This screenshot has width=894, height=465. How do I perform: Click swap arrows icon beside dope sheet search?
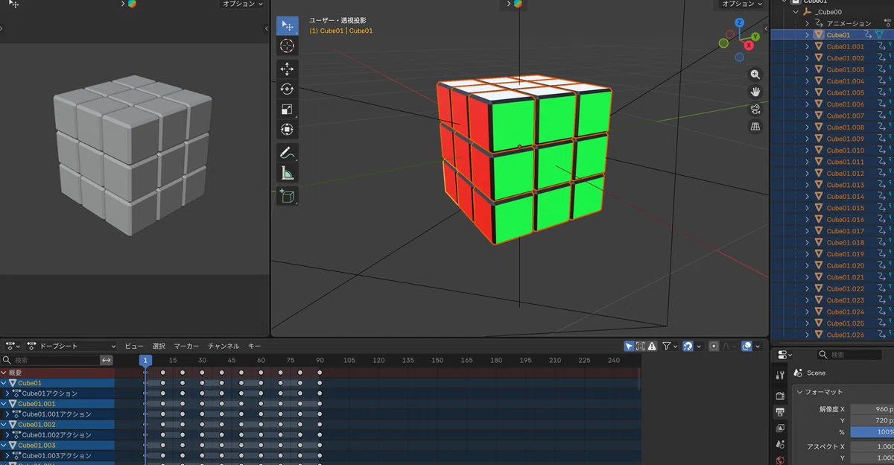click(x=107, y=360)
